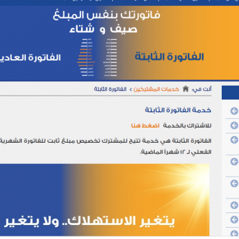Screen dimensions: 239x239
Task: Click the فاتورتك بنفس المبلغ banner headline
Action: click(x=106, y=15)
